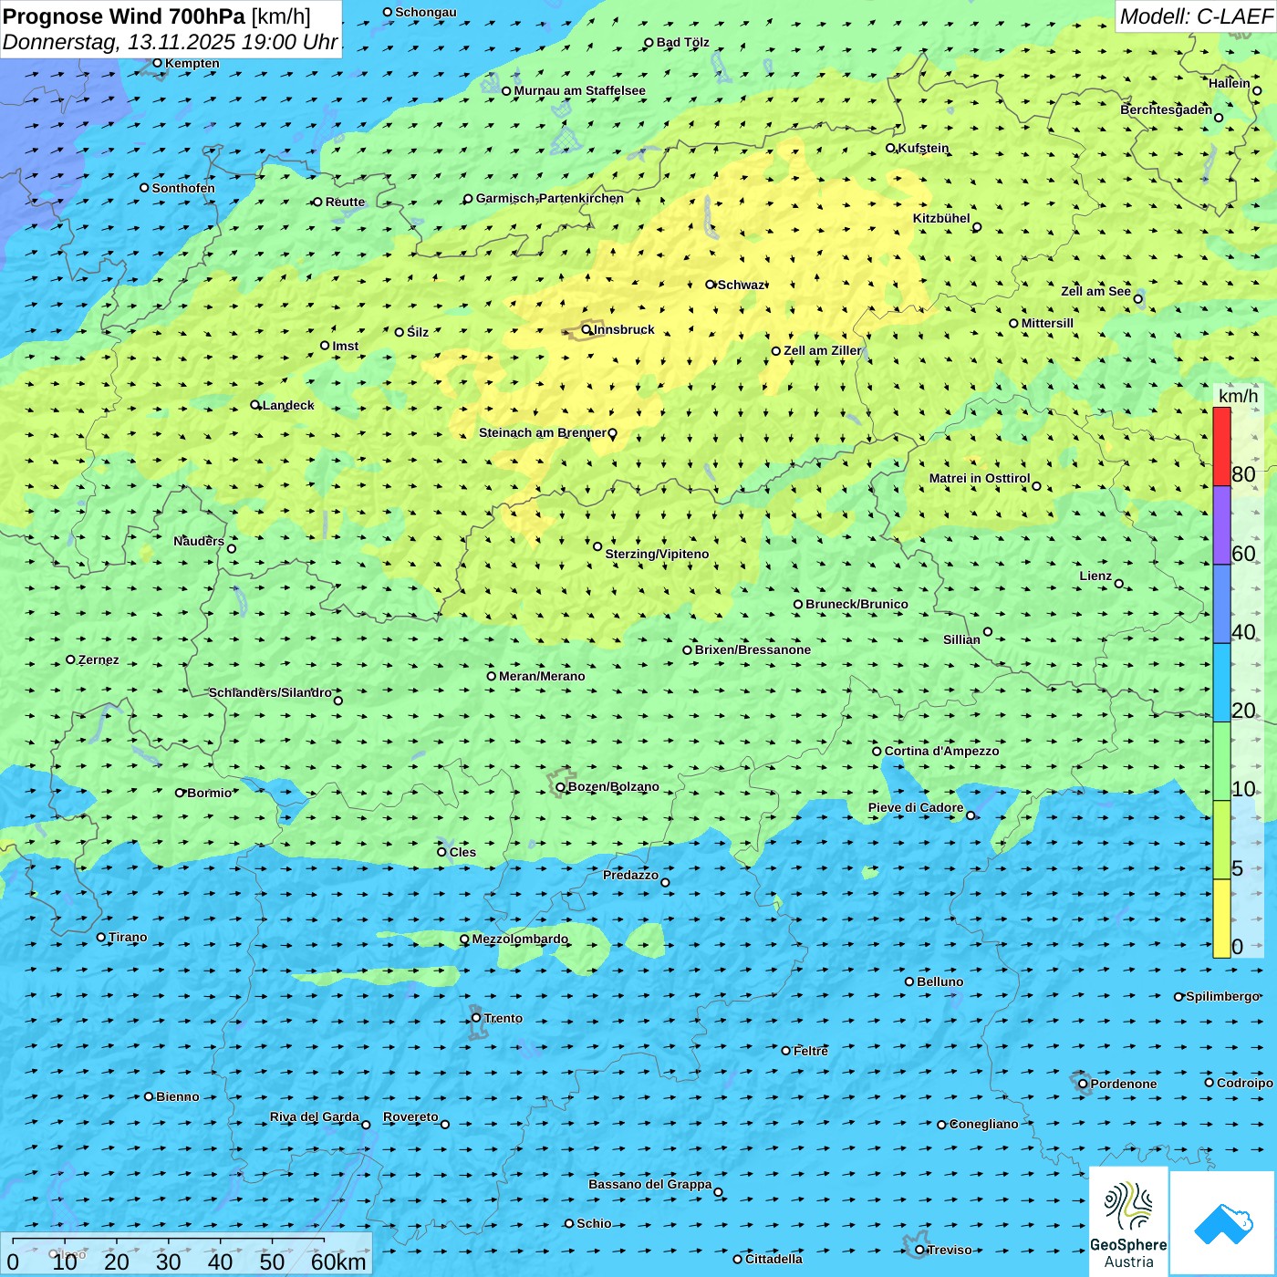1277x1277 pixels.
Task: Click the forecast date Donnerstag 13.11.2025
Action: (x=170, y=42)
